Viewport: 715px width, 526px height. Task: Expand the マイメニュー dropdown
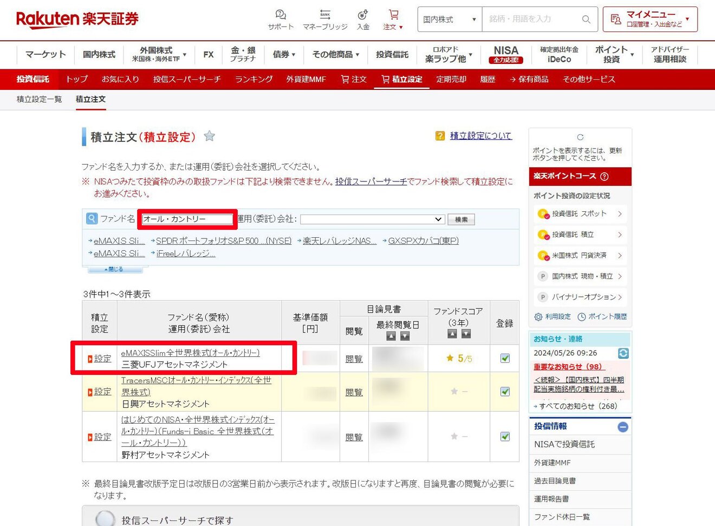click(650, 20)
